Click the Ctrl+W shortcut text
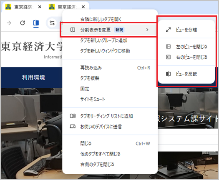The width and height of the screenshot is (219, 180). point(143,143)
